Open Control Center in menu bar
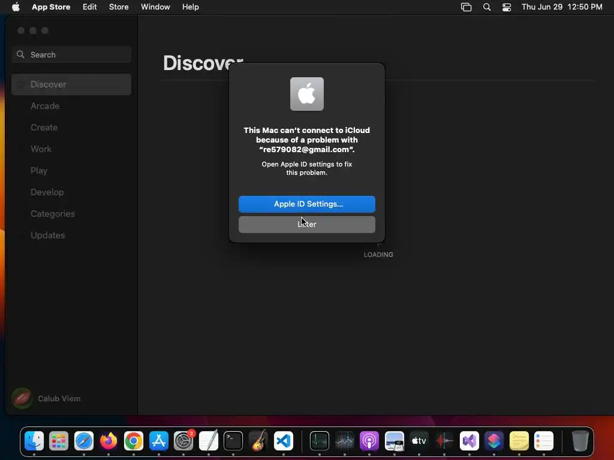 [507, 7]
